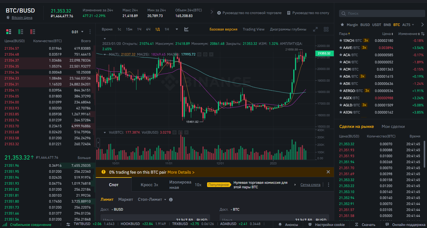The image size is (427, 228).
Task: Show buy-orders-only order book view
Action: pos(21,32)
